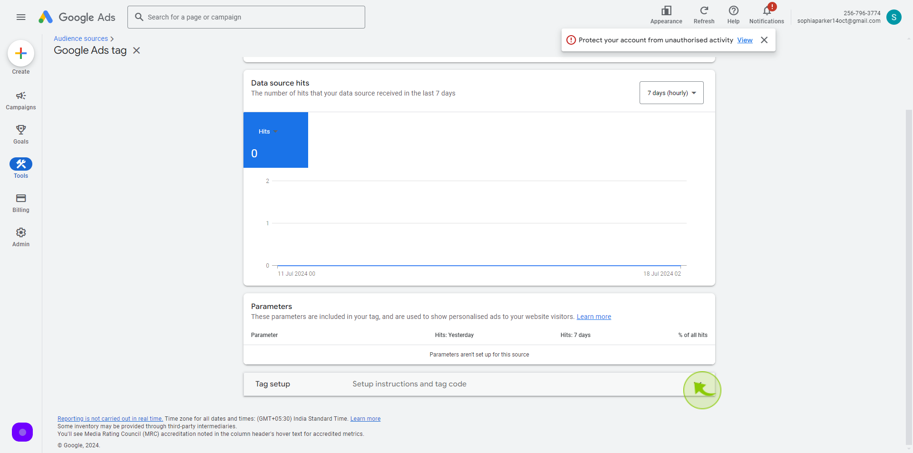The height and width of the screenshot is (453, 913).
Task: Click the purple circular button bottom-left
Action: (22, 432)
